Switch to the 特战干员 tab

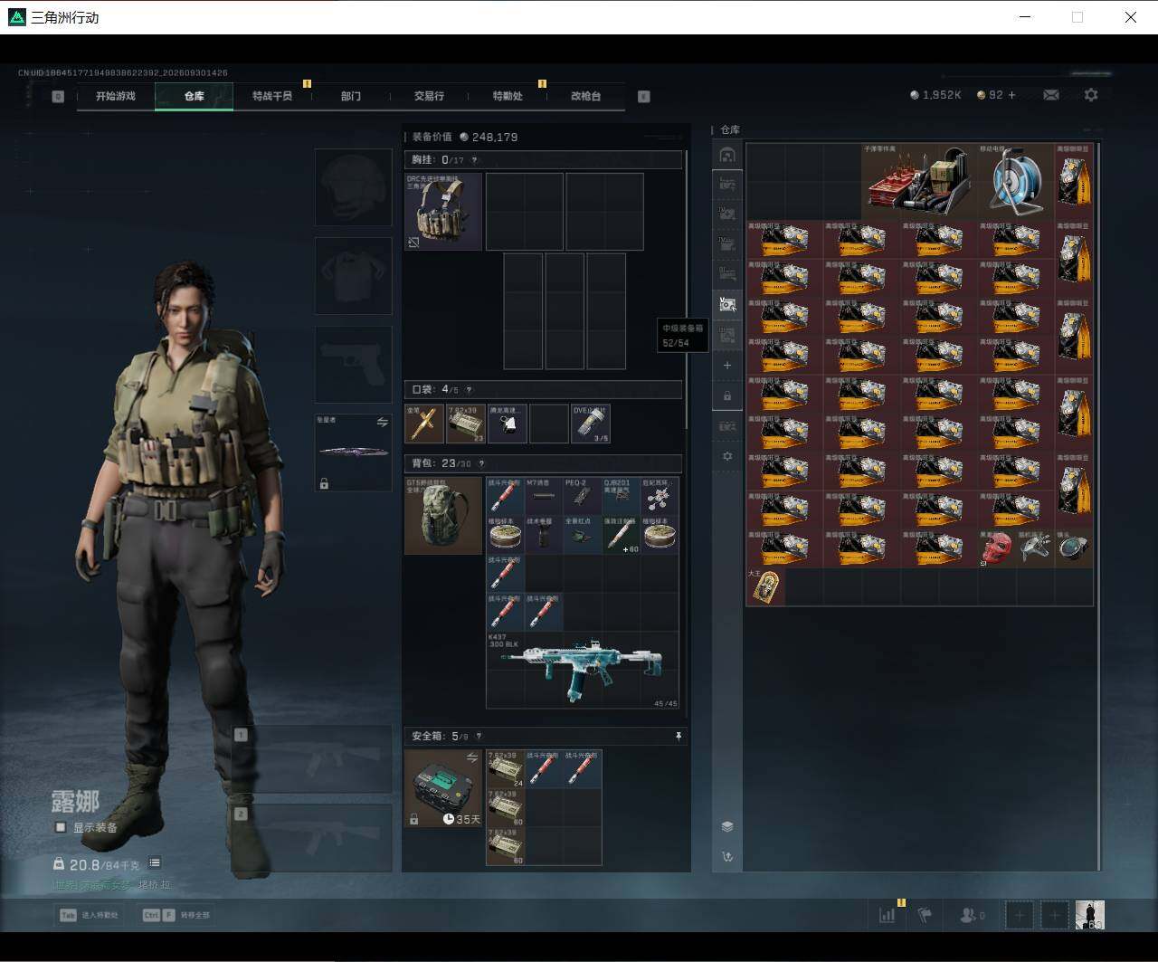point(272,96)
